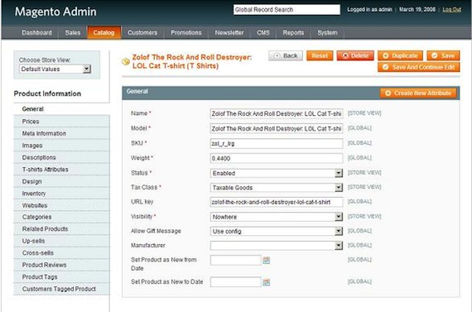472x312 pixels.
Task: Select the Customers Tagged Product tab
Action: click(61, 289)
